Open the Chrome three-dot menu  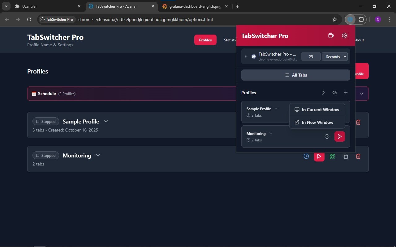tap(389, 19)
